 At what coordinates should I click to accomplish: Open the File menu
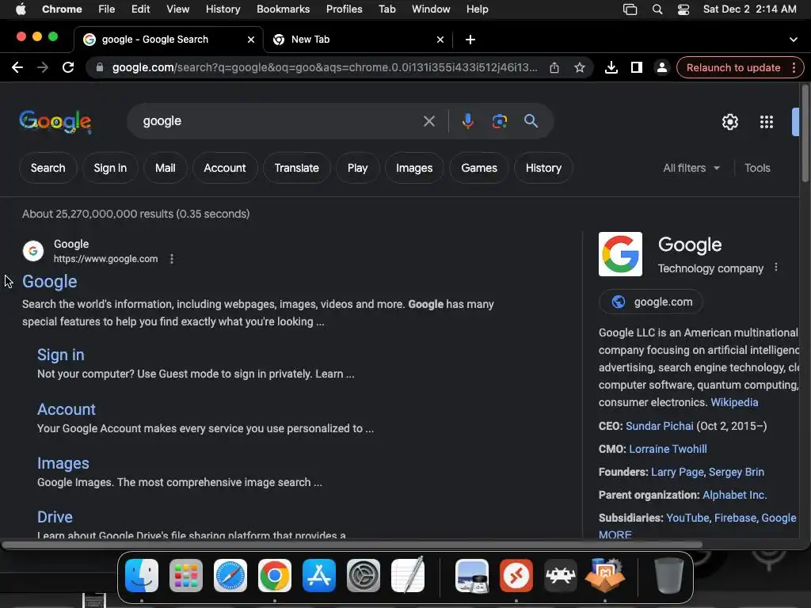(x=107, y=9)
